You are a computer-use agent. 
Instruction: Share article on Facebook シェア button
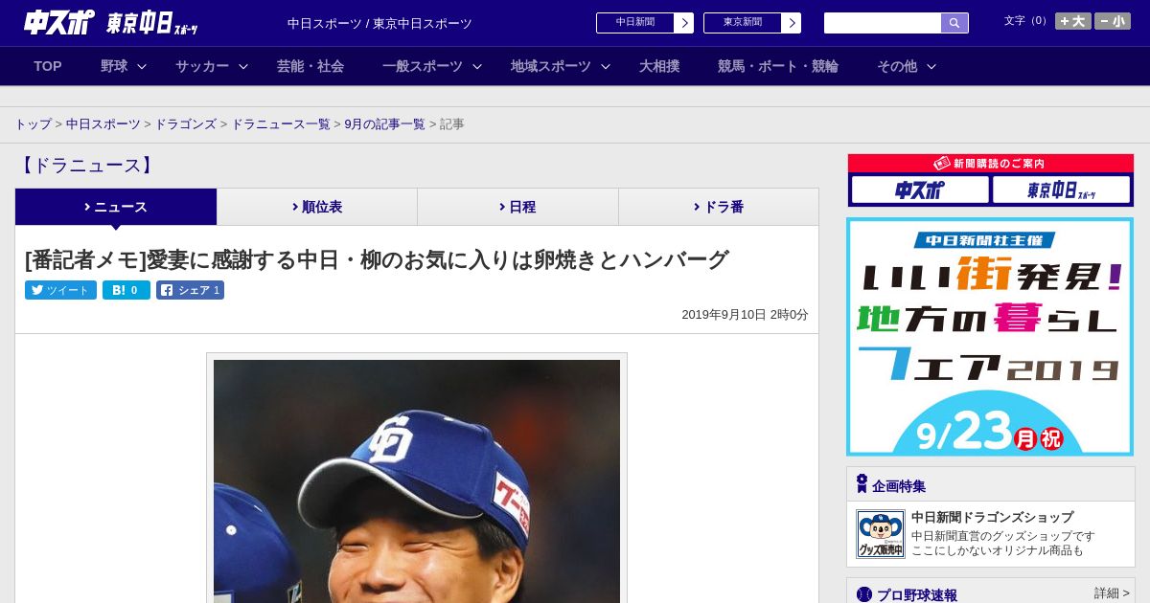[190, 290]
